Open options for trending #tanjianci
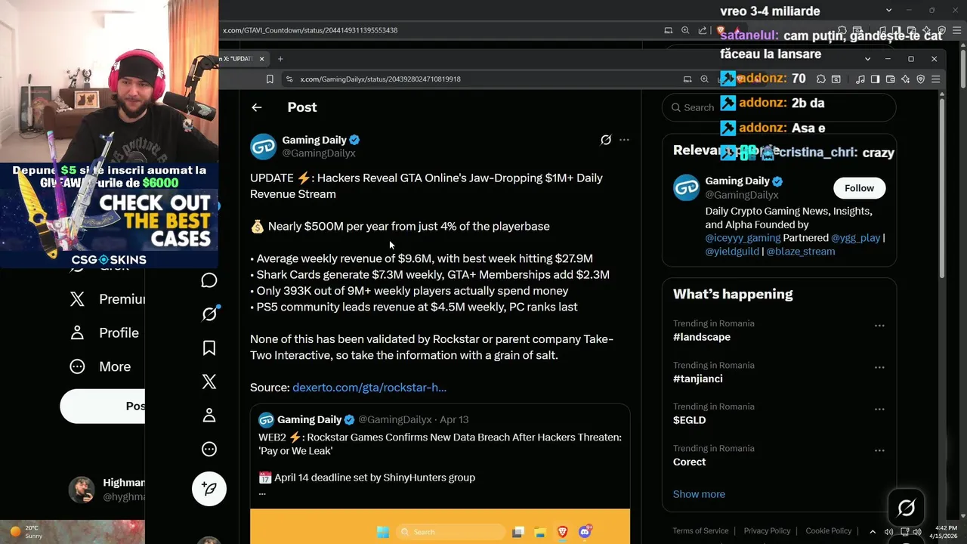The height and width of the screenshot is (544, 967). [x=879, y=367]
